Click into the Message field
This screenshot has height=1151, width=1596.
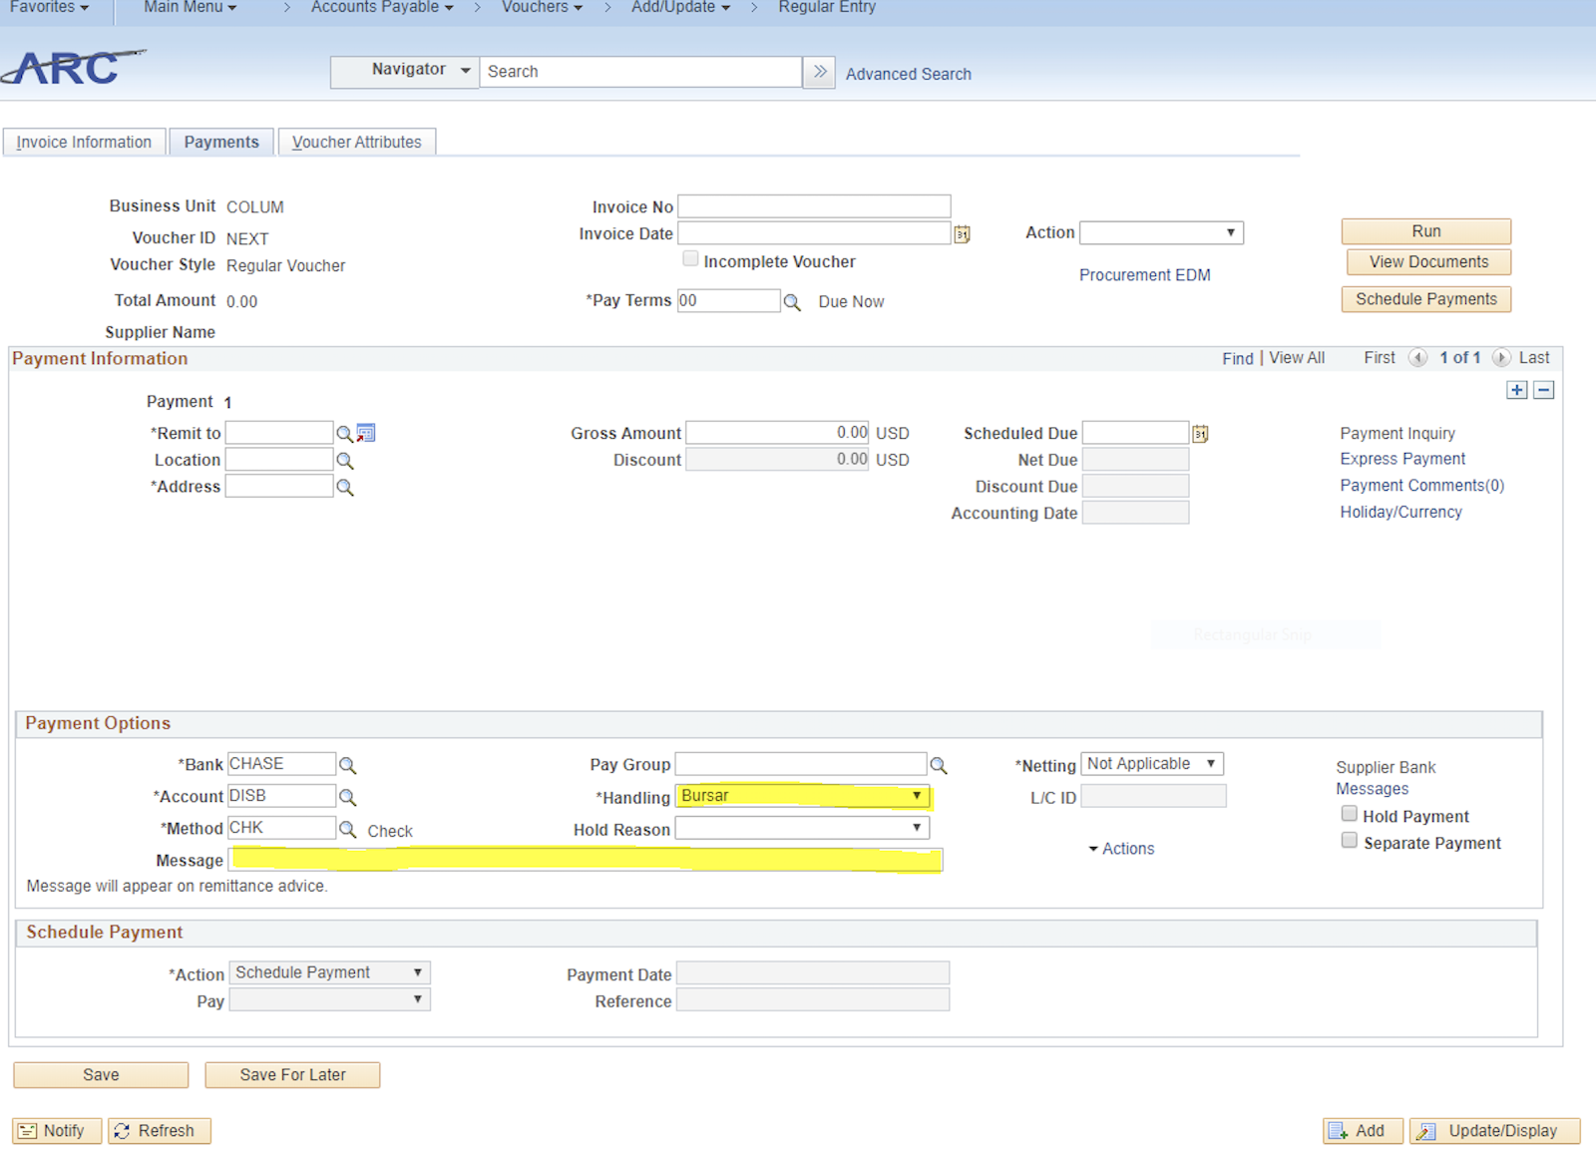[x=586, y=860]
